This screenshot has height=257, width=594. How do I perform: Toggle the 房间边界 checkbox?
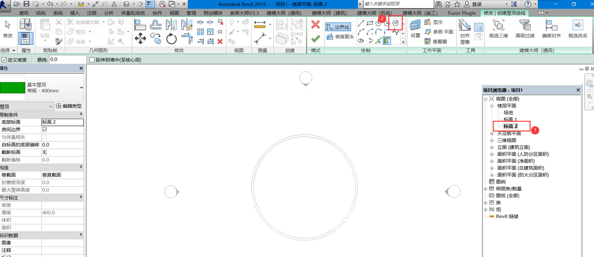pyautogui.click(x=45, y=129)
